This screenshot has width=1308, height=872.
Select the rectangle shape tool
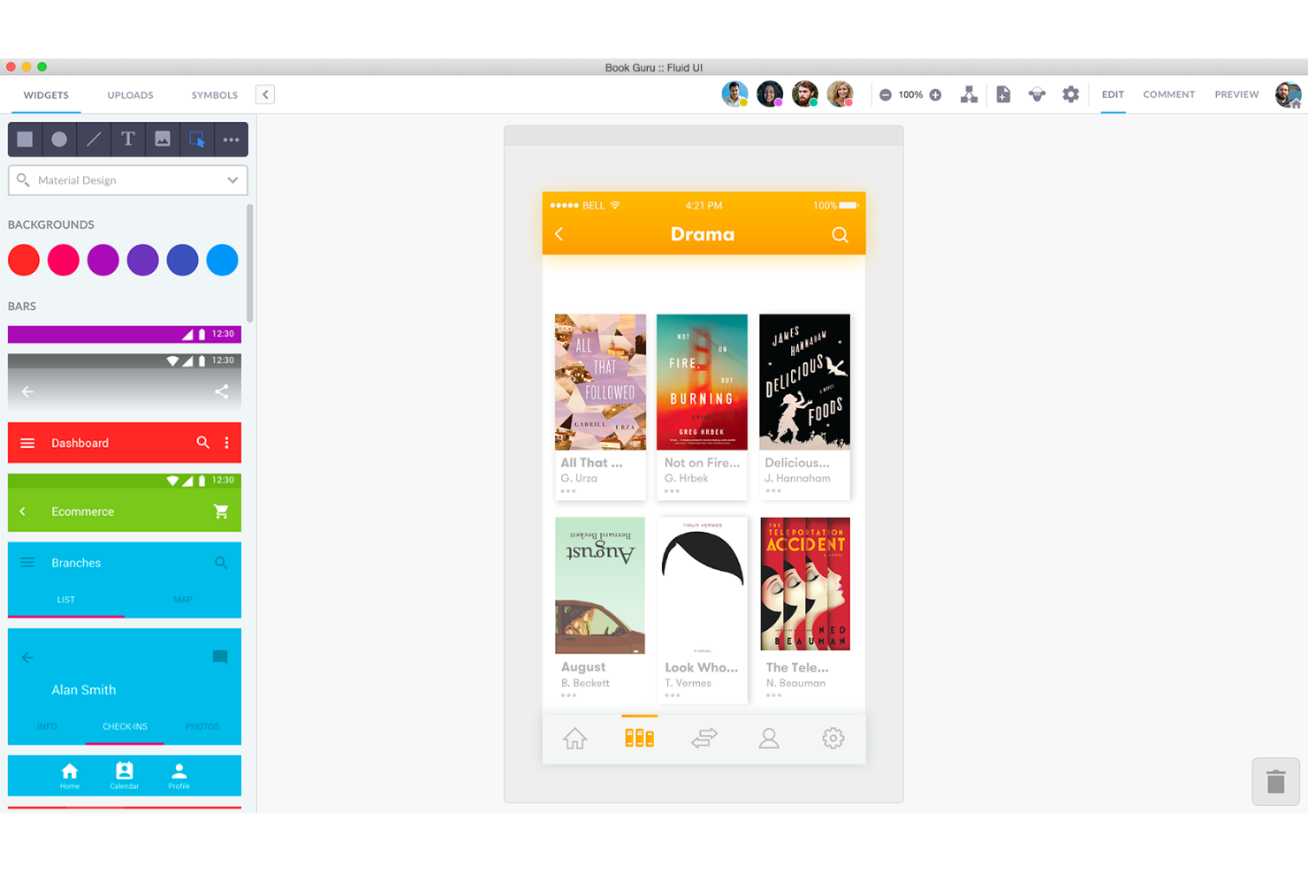[x=25, y=139]
